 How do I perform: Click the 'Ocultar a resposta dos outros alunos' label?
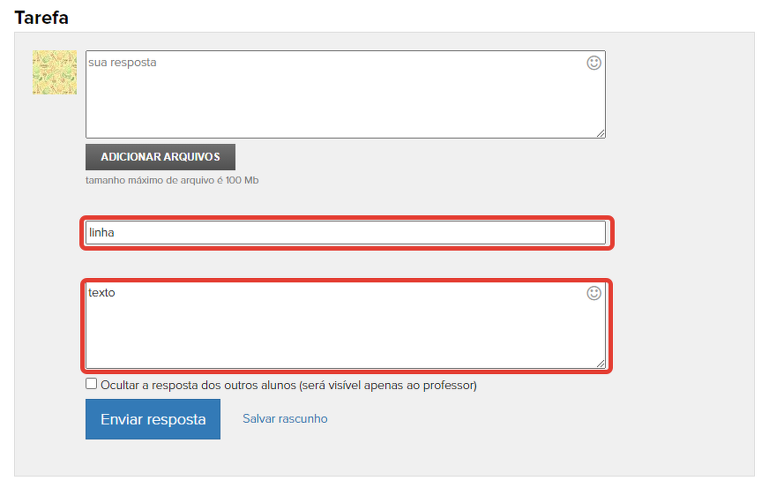click(x=198, y=386)
